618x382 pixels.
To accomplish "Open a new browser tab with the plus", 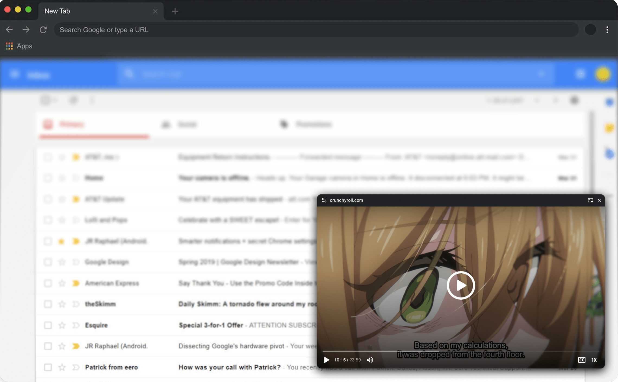I will tap(175, 11).
